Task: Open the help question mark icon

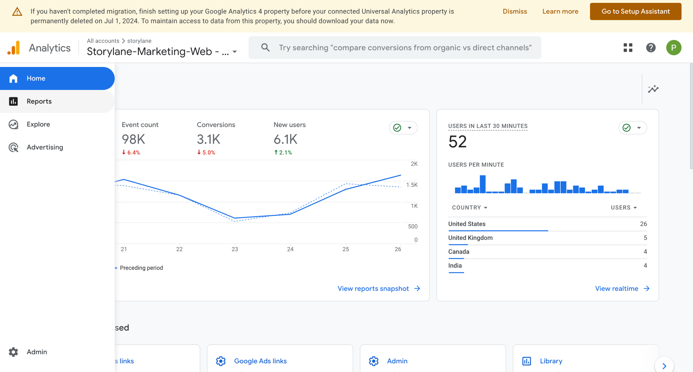Action: (x=651, y=48)
